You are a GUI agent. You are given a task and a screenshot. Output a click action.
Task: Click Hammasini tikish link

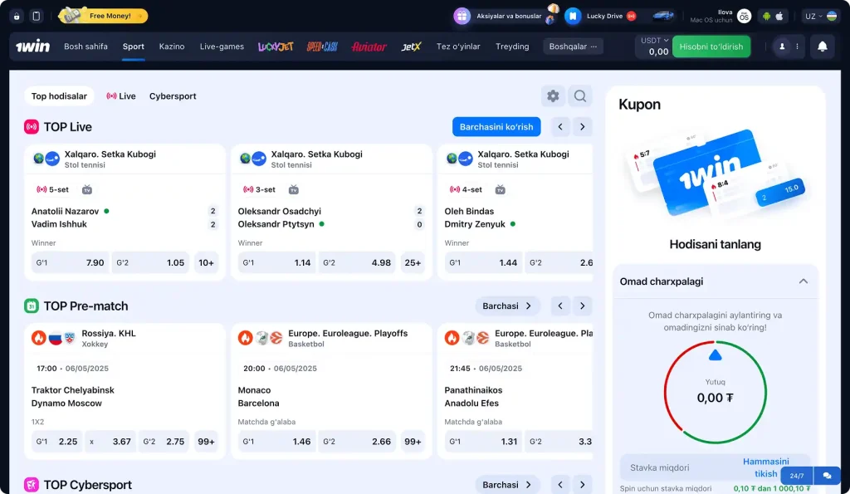click(765, 467)
